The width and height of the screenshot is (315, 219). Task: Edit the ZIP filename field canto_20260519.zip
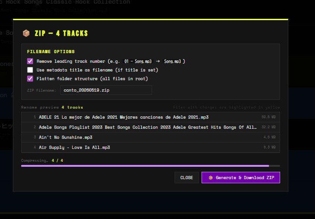click(x=106, y=90)
